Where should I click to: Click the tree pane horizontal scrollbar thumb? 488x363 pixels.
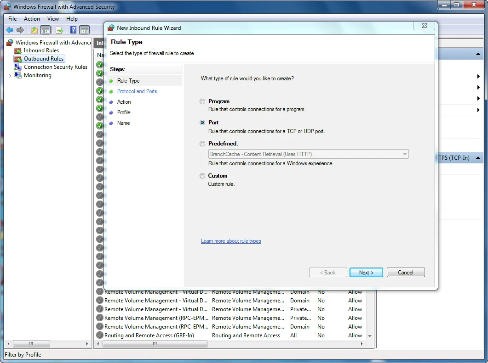pos(31,344)
